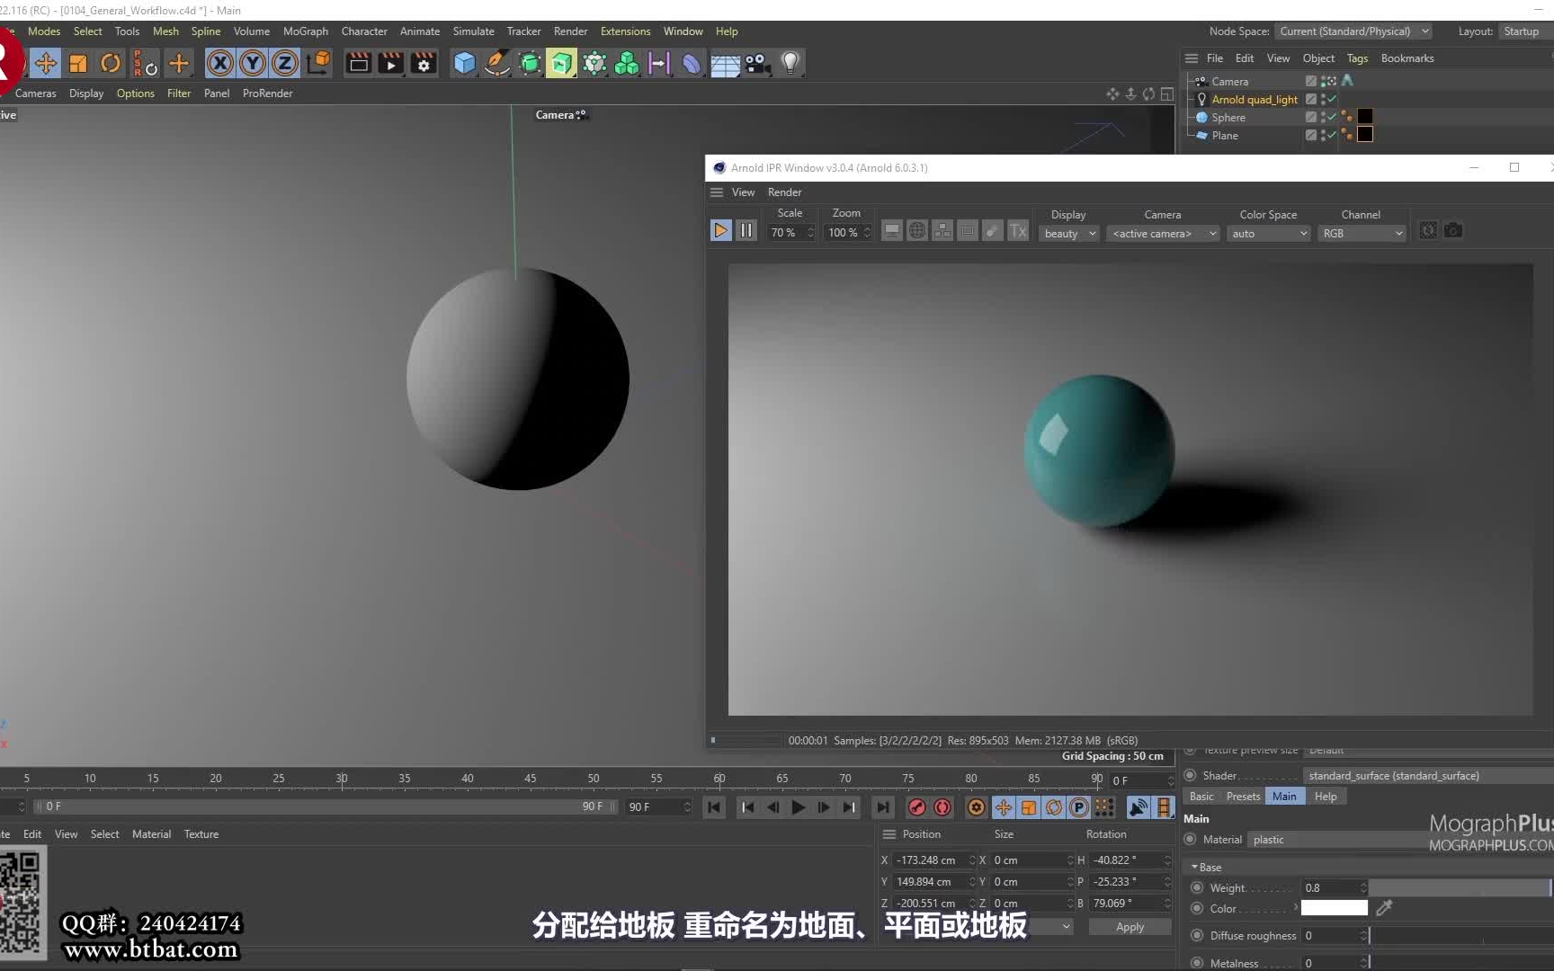Screen dimensions: 1554x971
Task: Pick color with the eyedropper icon
Action: (x=1385, y=908)
